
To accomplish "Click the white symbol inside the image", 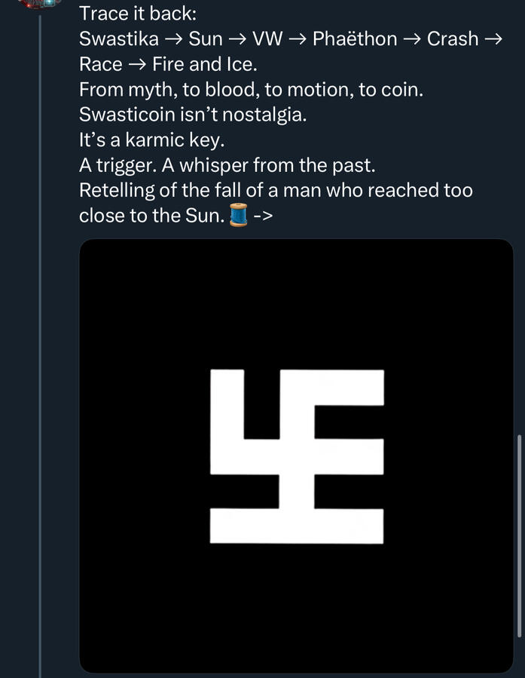I will coord(297,456).
